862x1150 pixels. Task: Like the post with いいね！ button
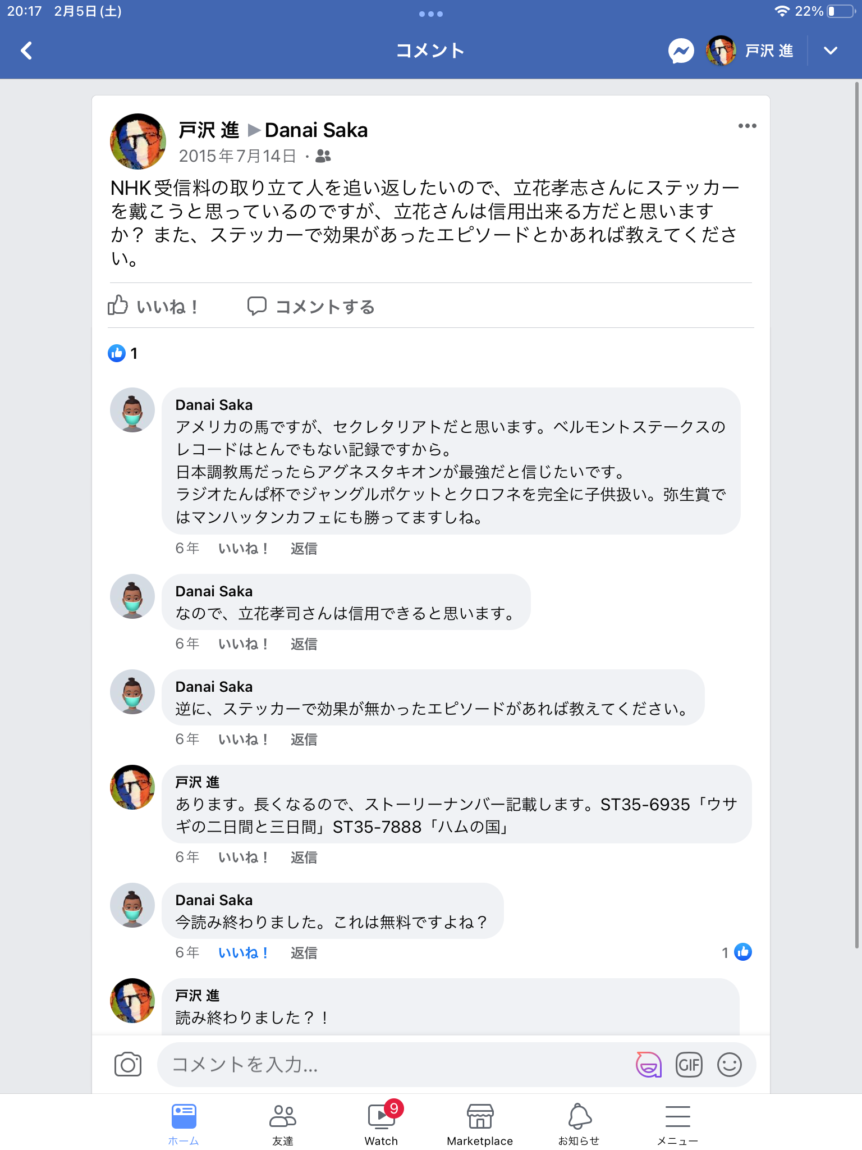tap(153, 307)
